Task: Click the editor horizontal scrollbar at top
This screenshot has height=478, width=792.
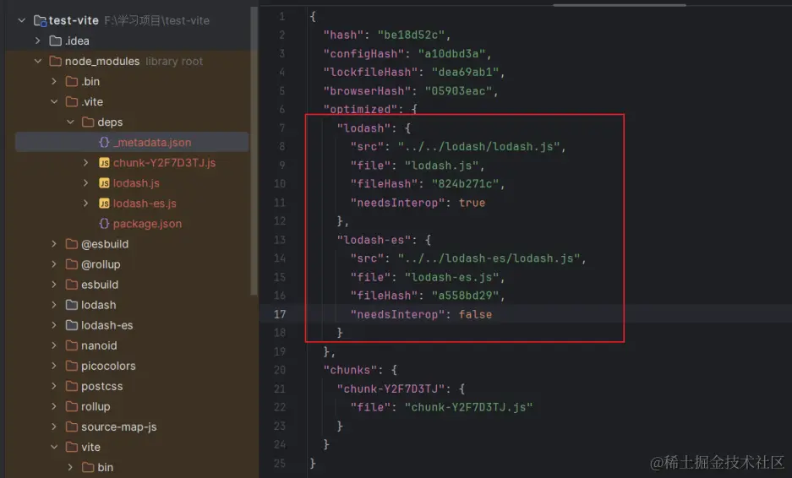Action: click(x=620, y=5)
